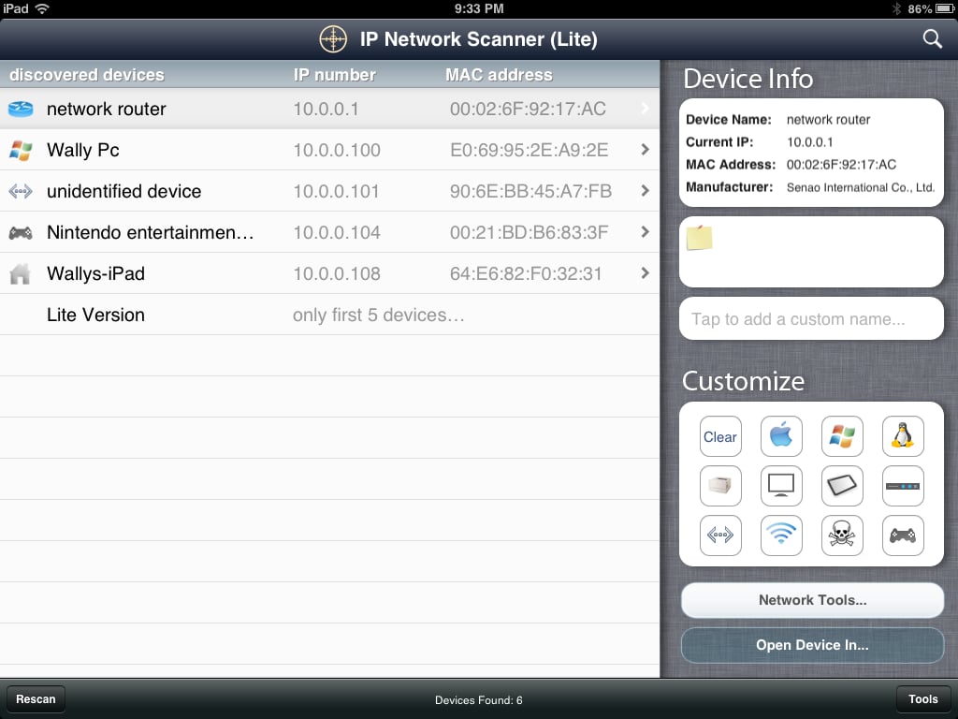Viewport: 958px width, 719px height.
Task: Pick the desktop monitor device icon
Action: pyautogui.click(x=781, y=486)
